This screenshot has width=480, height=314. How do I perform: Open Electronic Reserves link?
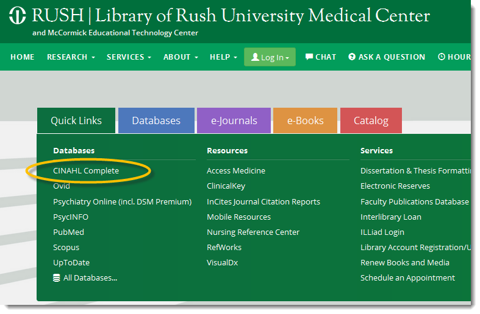[395, 186]
